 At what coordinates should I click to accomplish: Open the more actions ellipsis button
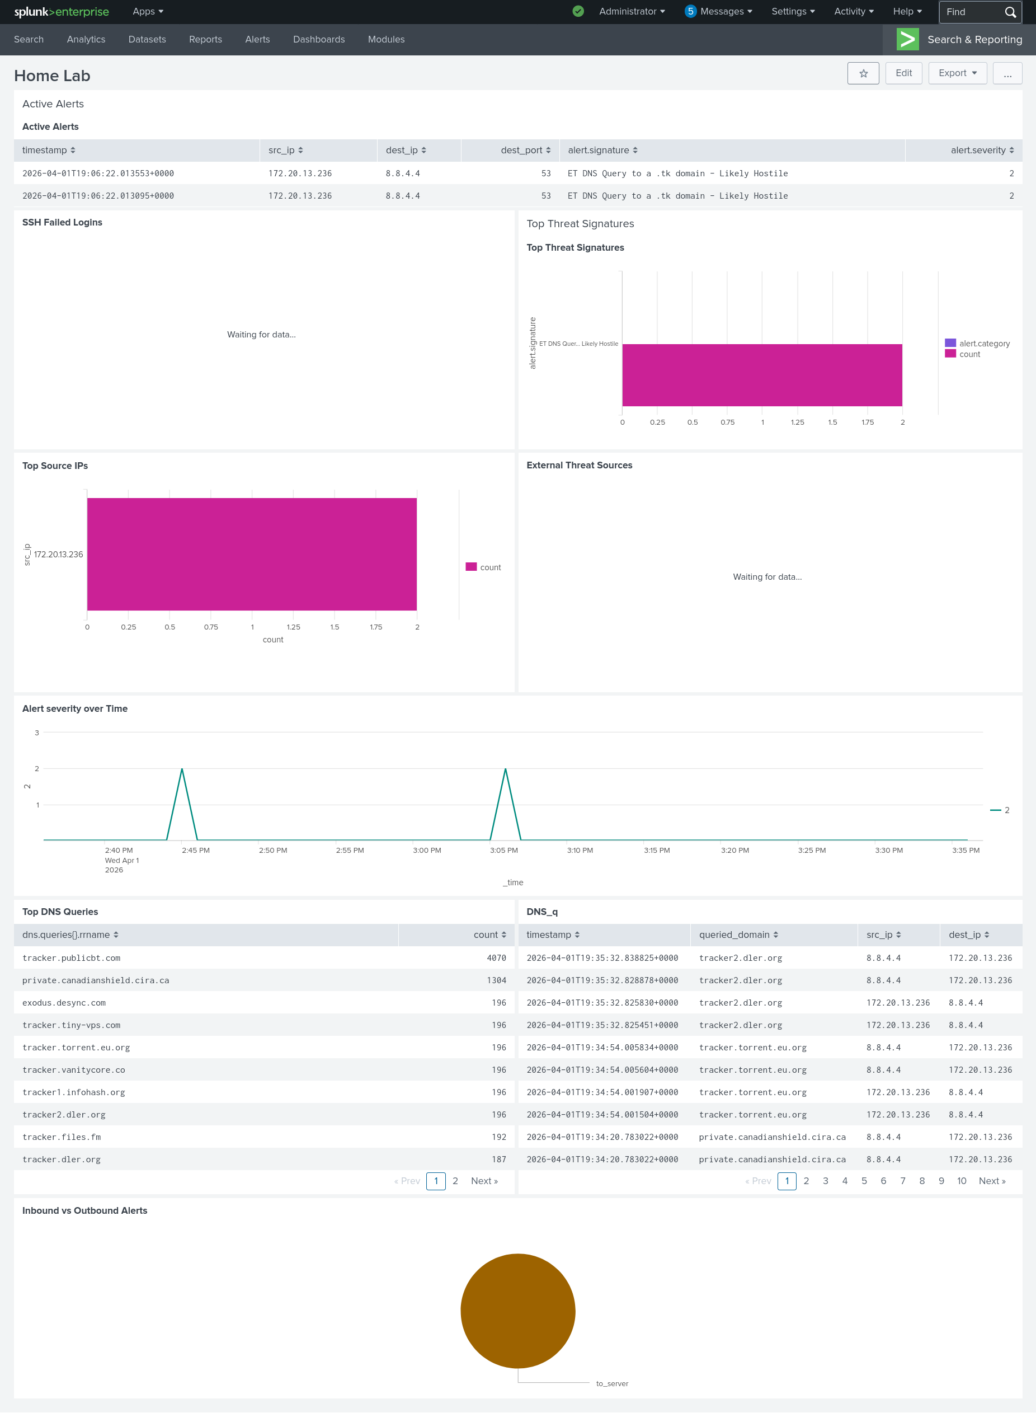pos(1007,73)
